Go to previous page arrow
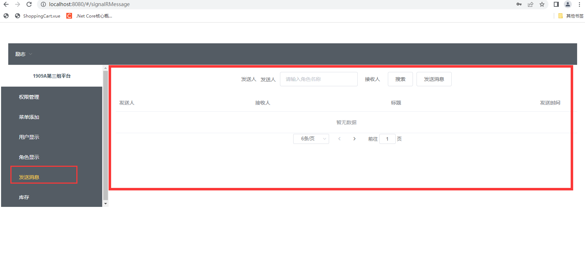The image size is (585, 262). pyautogui.click(x=339, y=139)
